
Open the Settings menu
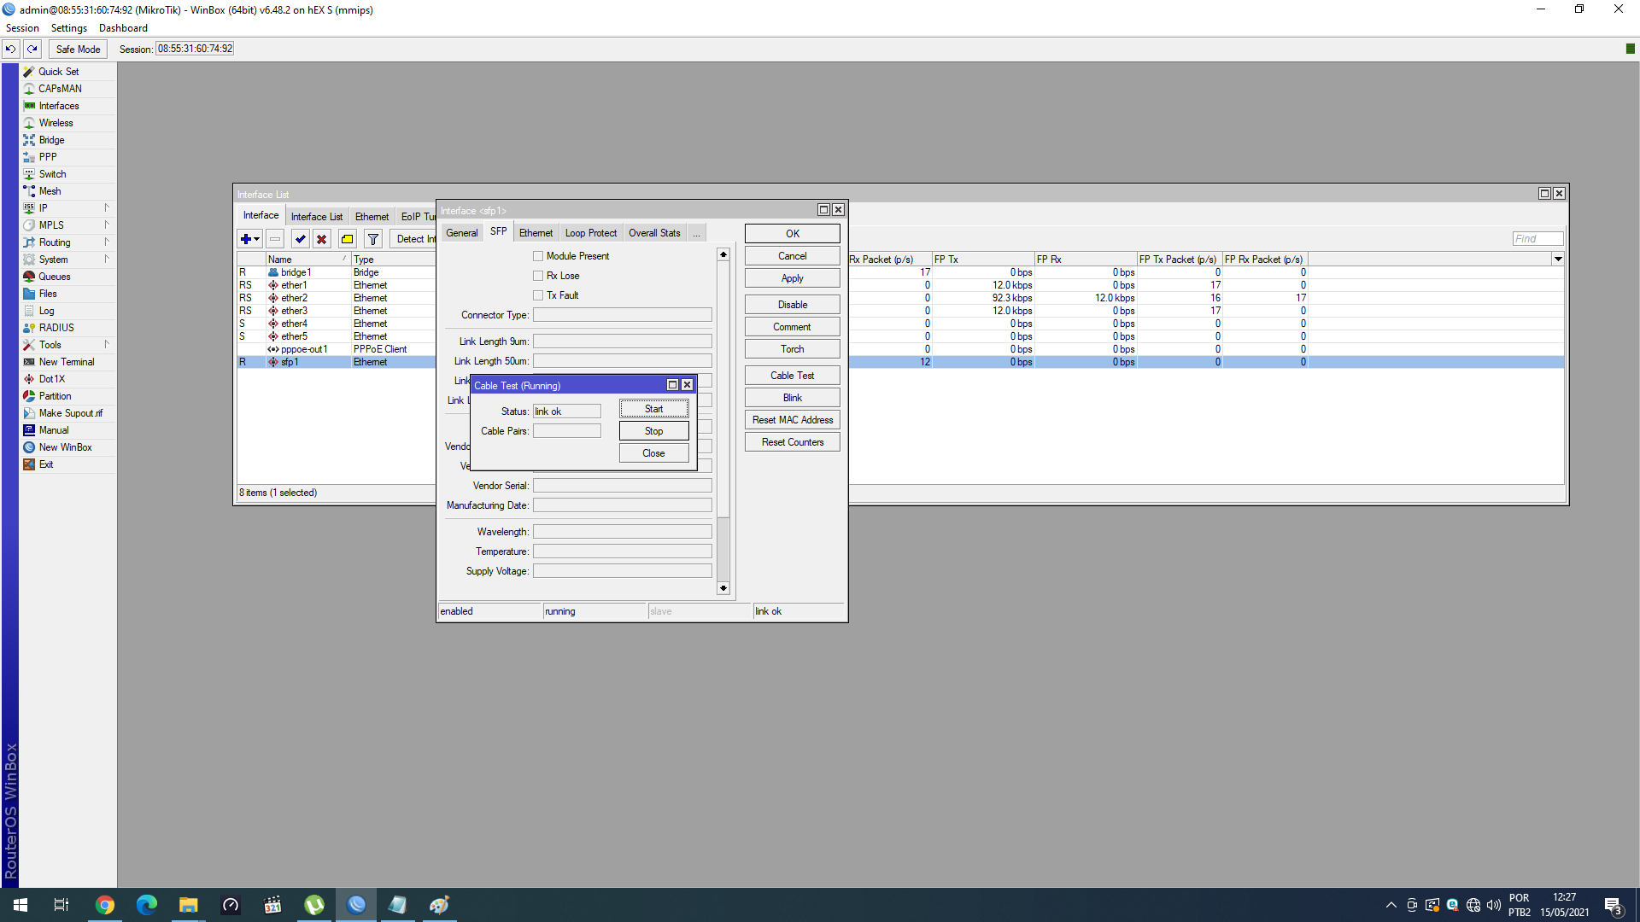pyautogui.click(x=68, y=28)
